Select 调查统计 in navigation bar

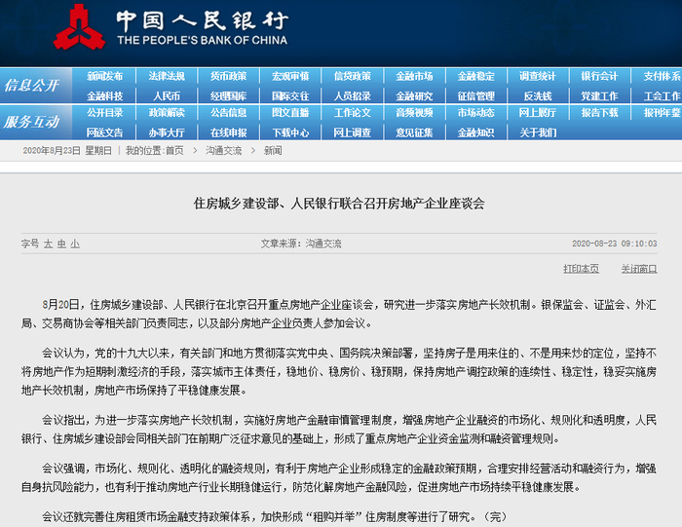537,76
